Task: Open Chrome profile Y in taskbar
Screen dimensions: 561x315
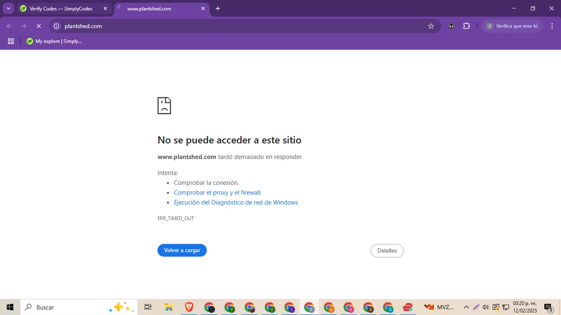Action: [x=230, y=308]
